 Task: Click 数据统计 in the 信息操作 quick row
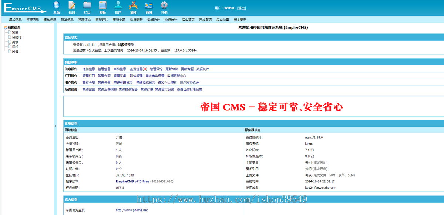pos(203,69)
